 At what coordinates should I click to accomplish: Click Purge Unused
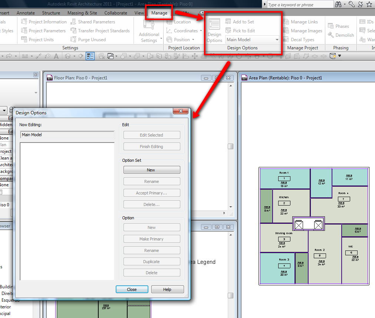pos(88,39)
